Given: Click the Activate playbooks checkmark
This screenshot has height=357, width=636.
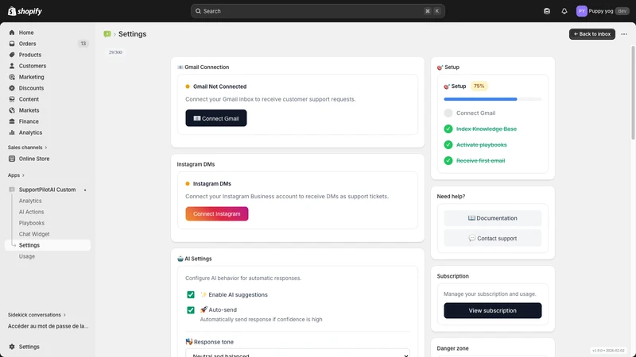Looking at the screenshot, I should pyautogui.click(x=448, y=144).
